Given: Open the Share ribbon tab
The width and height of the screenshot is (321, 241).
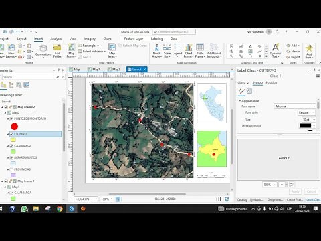Looking at the screenshot, I should click(107, 39).
